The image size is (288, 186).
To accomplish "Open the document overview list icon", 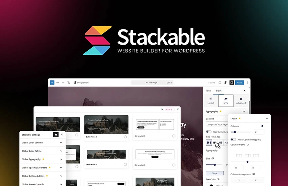I will 68,83.
